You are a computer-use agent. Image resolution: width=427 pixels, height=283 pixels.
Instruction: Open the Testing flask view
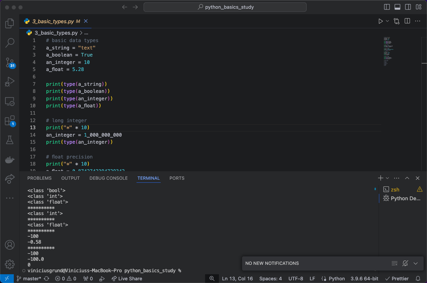[10, 140]
